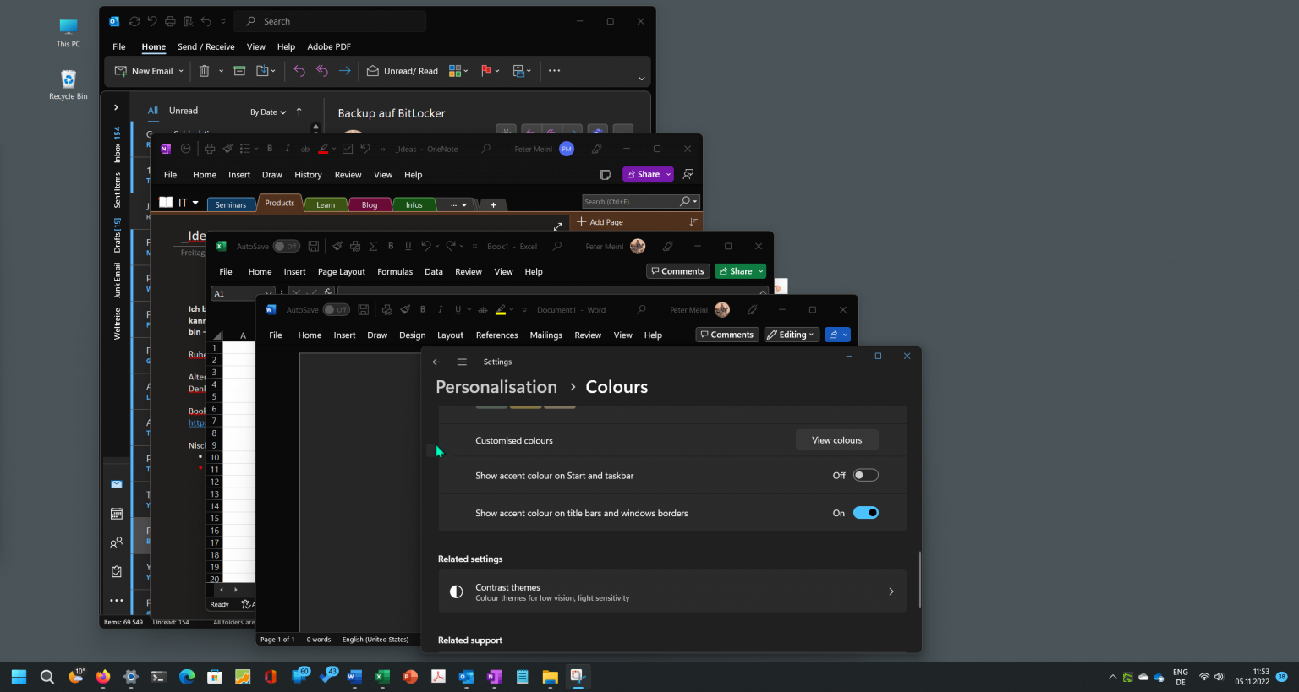Image resolution: width=1299 pixels, height=692 pixels.
Task: Click Reply All arrow in Outlook ribbon
Action: [x=322, y=71]
